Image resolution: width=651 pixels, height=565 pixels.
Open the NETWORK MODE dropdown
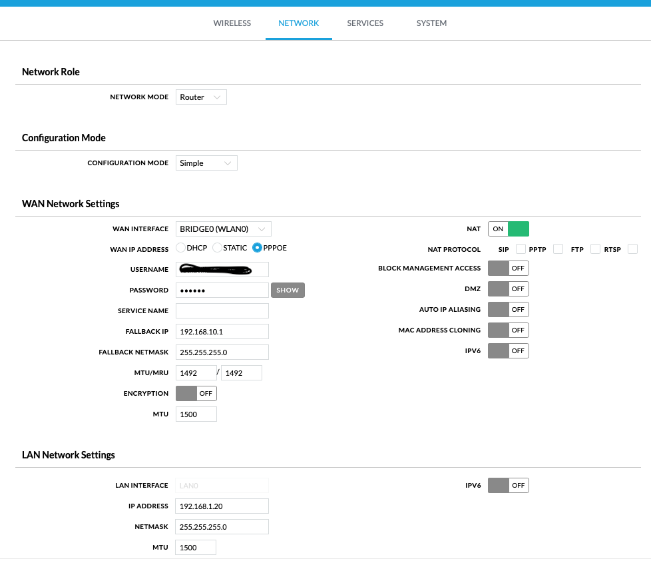[x=200, y=97]
